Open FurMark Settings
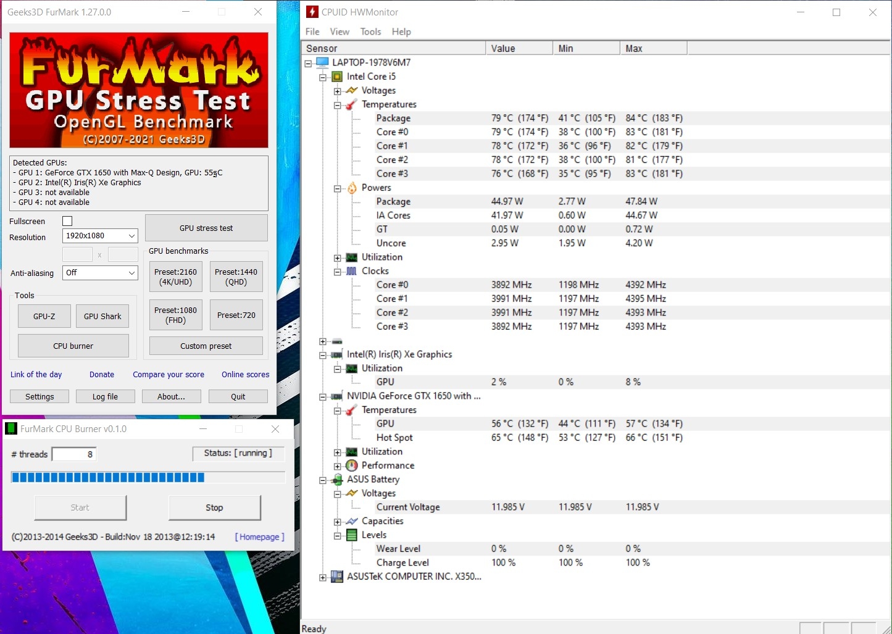Viewport: 892px width, 634px height. 40,396
